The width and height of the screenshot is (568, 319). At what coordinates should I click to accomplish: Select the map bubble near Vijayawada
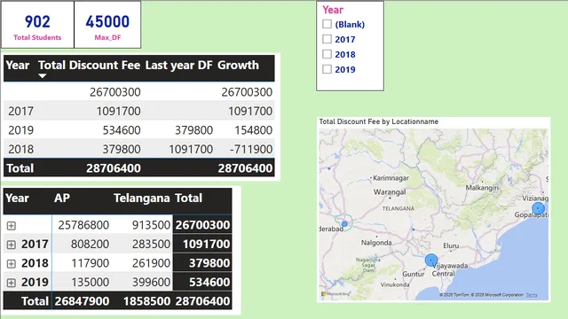[431, 260]
